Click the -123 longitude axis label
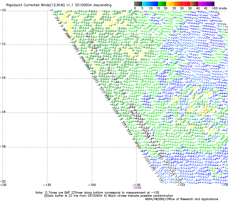Image resolution: width=228 pixels, height=201 pixels. click(x=181, y=185)
